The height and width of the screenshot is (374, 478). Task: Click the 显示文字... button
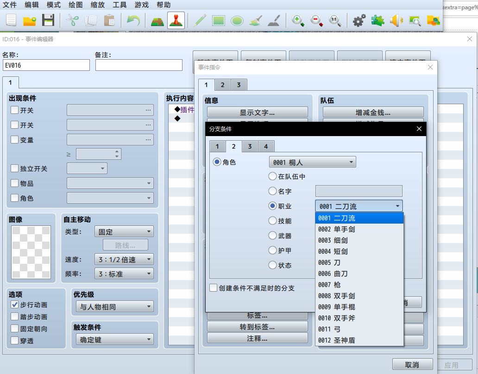pos(257,112)
